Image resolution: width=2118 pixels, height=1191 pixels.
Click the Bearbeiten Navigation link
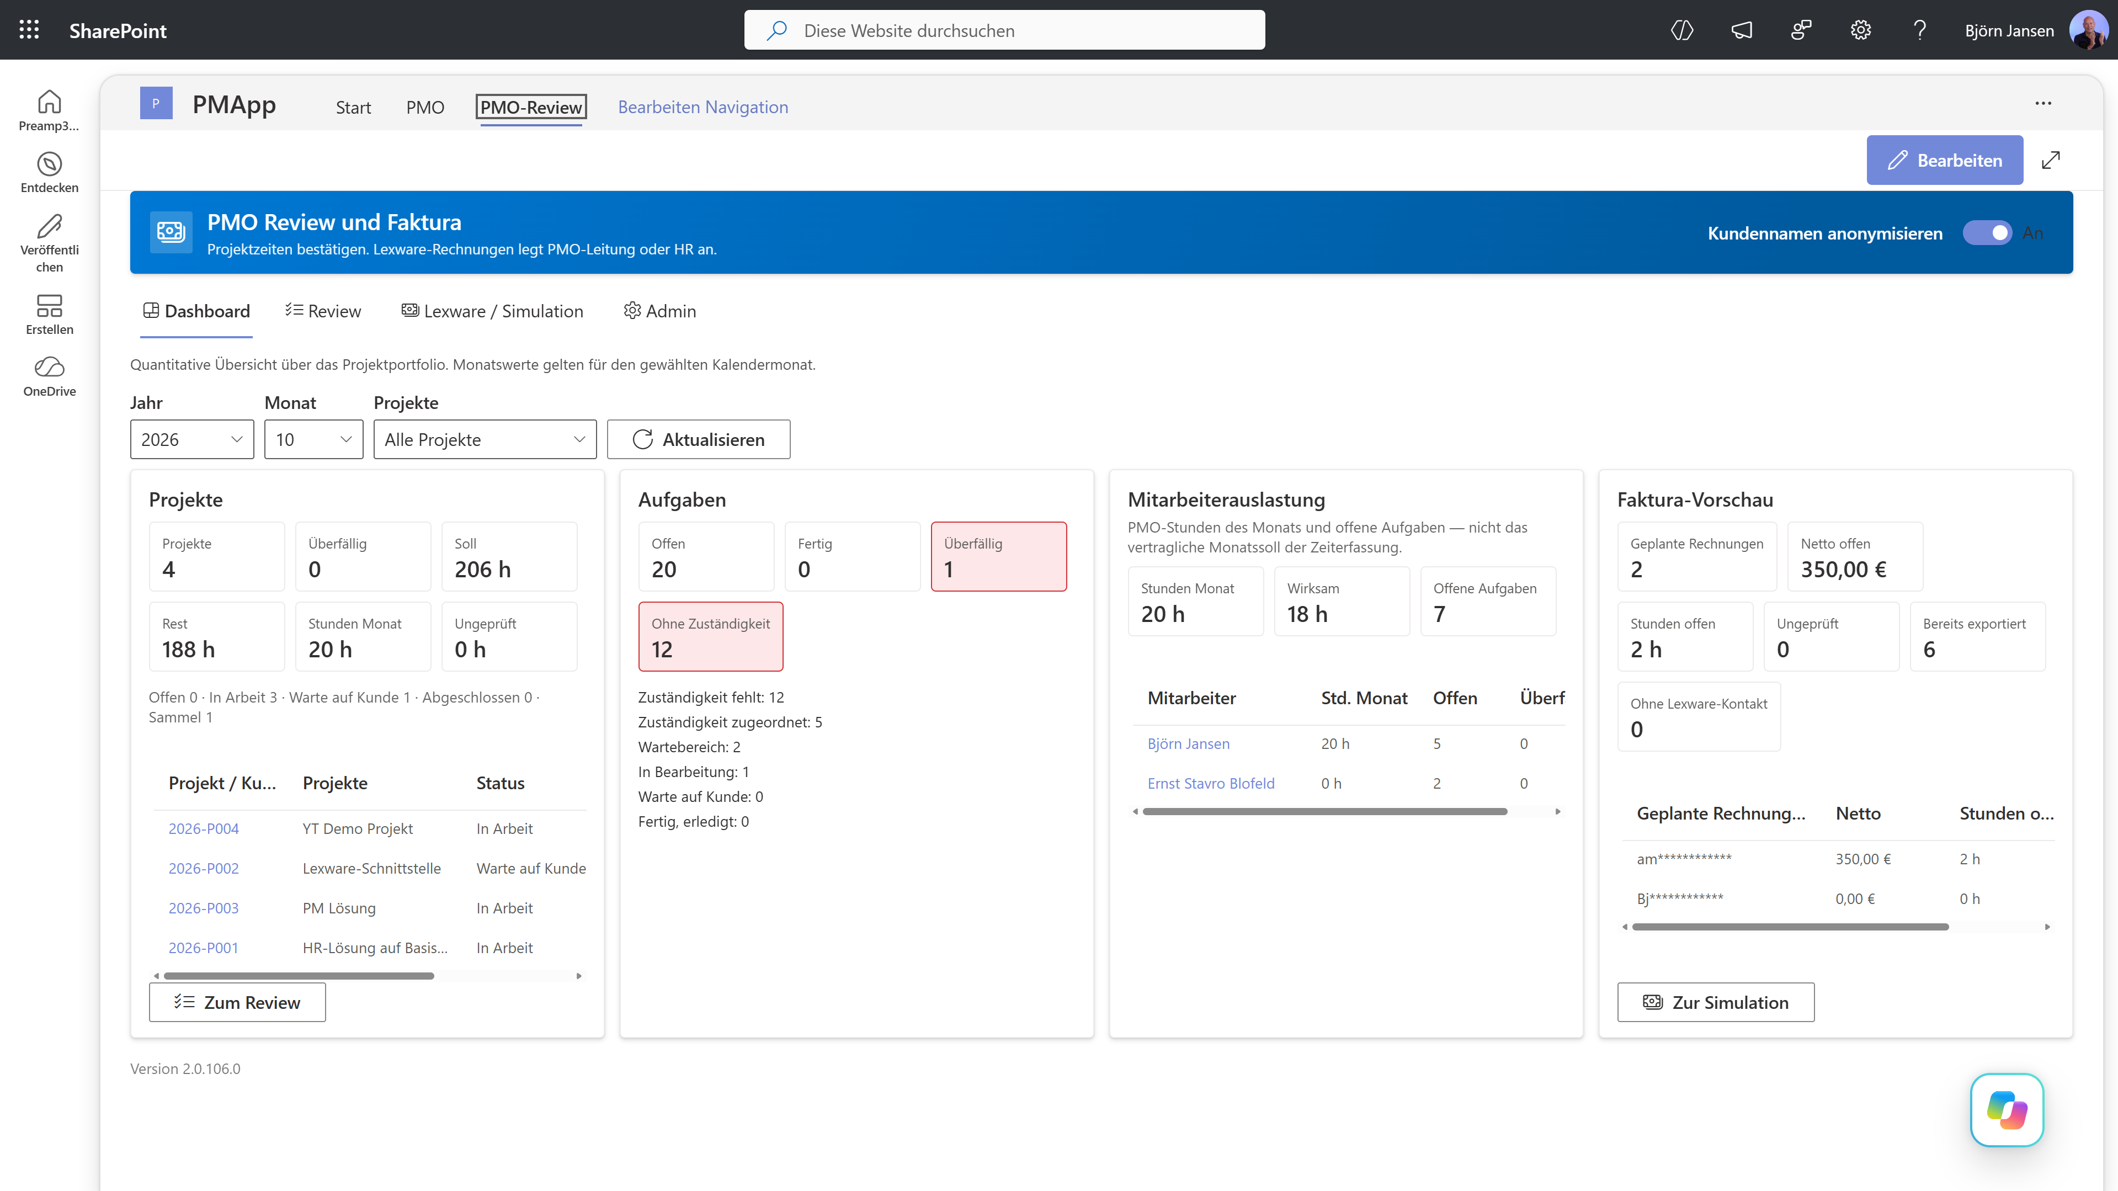click(703, 107)
